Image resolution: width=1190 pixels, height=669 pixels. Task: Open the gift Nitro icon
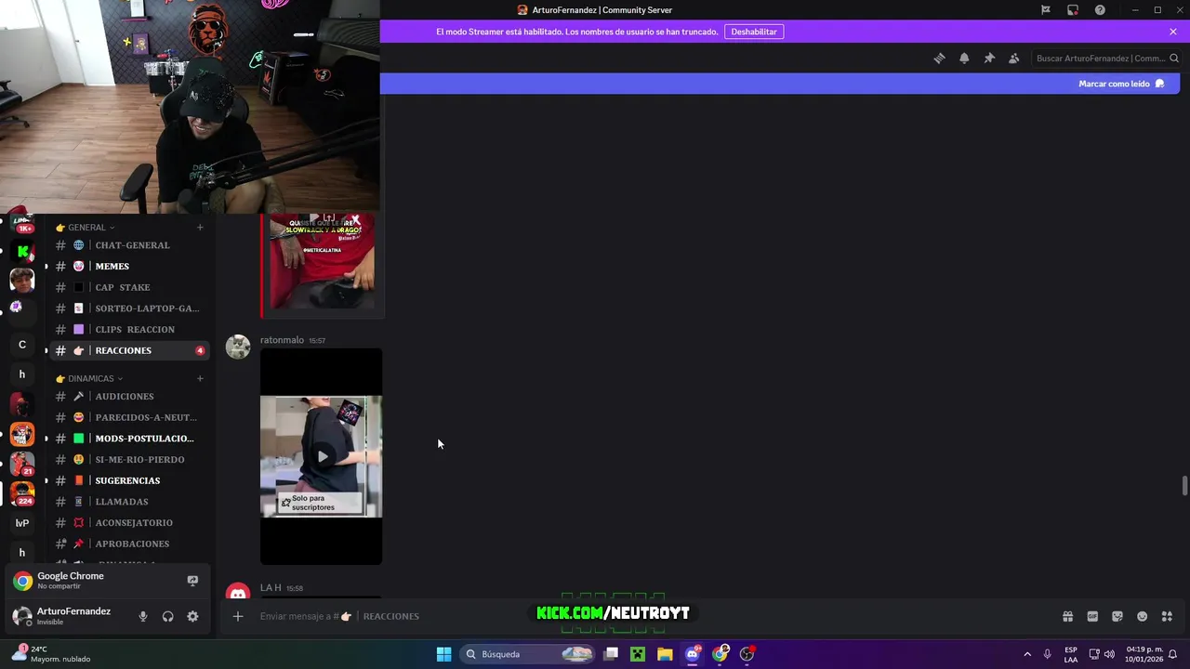coord(1067,616)
